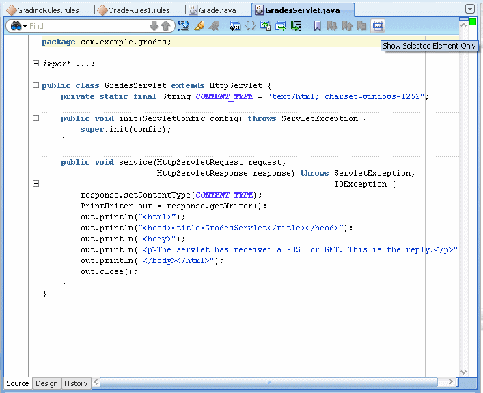Toggle bookmark using the purple bookmark icon
This screenshot has height=393, width=483.
(317, 26)
